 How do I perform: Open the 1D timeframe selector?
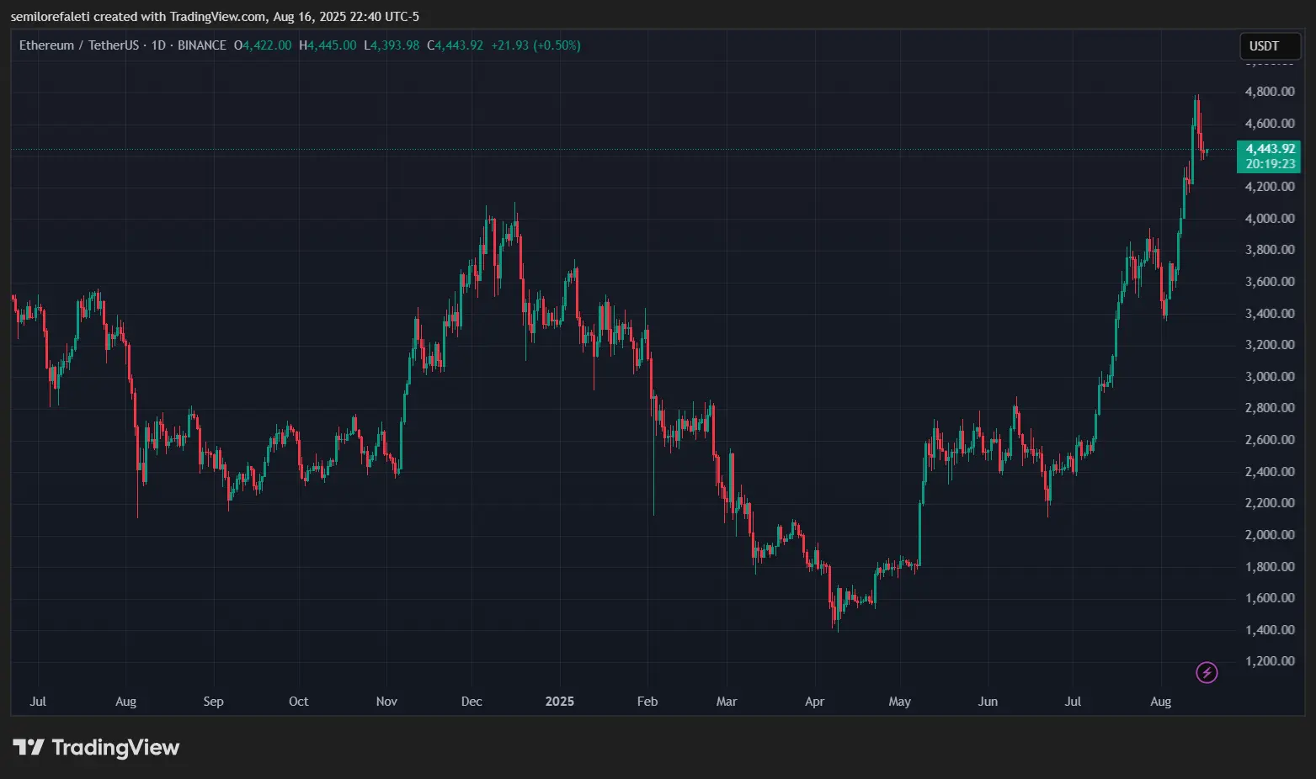point(157,45)
